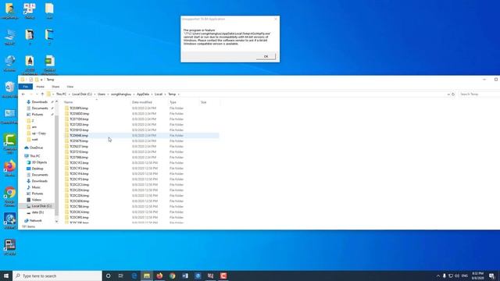Open the Windows Start menu
This screenshot has height=281, width=500.
coord(6,276)
